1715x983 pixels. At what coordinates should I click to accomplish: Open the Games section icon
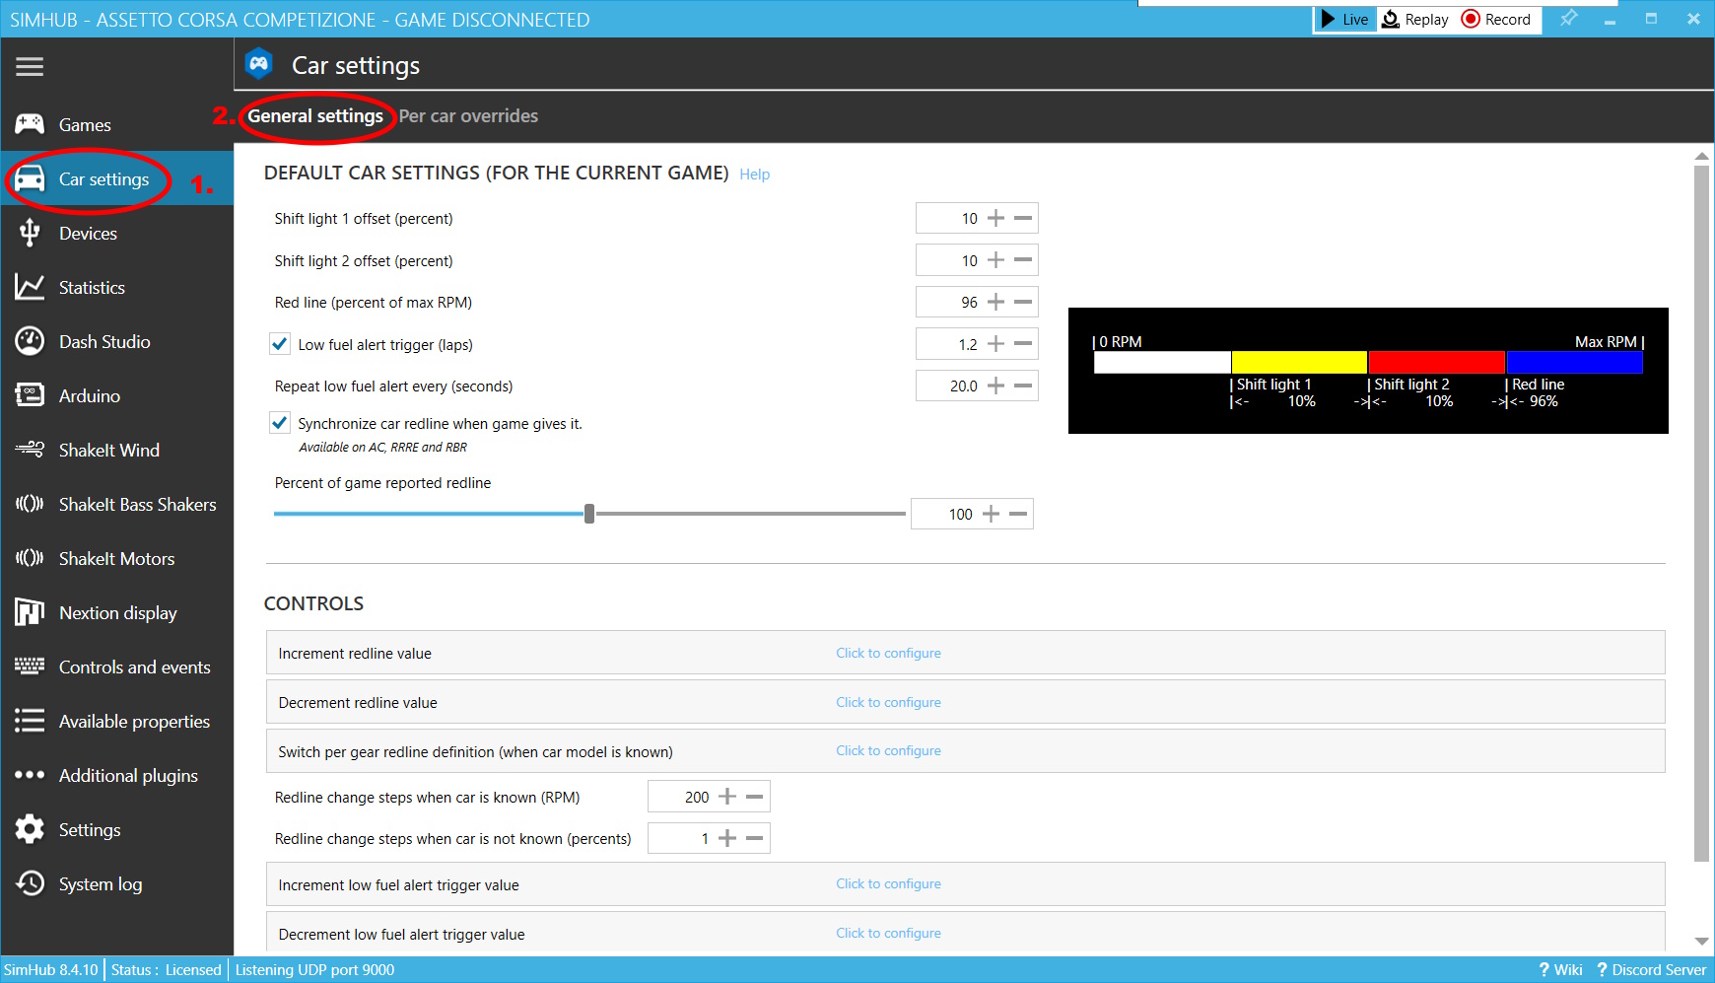click(x=30, y=124)
